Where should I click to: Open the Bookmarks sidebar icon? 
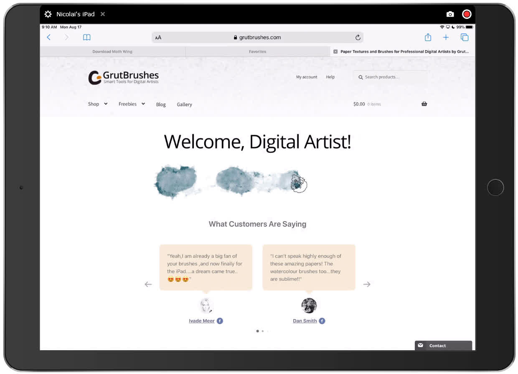pyautogui.click(x=86, y=37)
